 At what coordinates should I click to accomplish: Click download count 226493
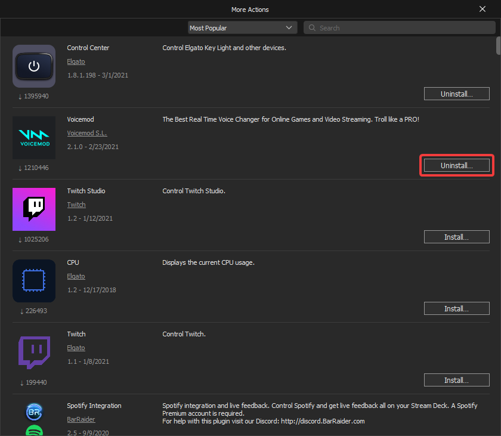pyautogui.click(x=33, y=311)
